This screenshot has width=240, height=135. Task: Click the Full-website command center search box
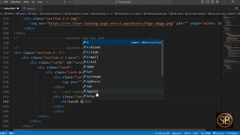(x=123, y=2)
